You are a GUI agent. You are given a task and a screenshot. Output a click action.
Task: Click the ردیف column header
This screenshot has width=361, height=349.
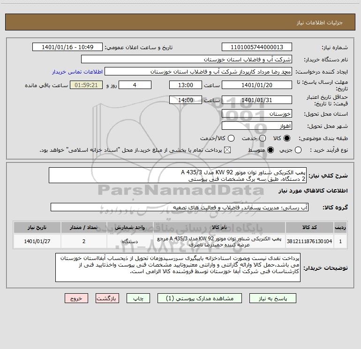click(340, 227)
